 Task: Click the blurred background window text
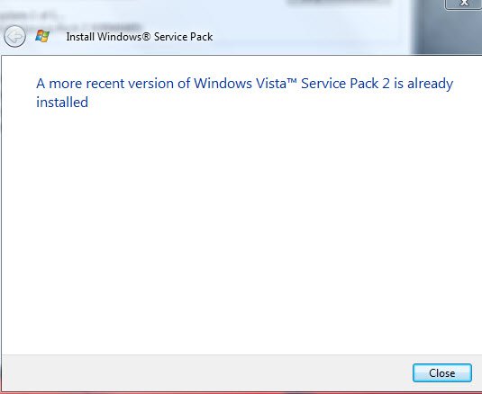[x=70, y=20]
